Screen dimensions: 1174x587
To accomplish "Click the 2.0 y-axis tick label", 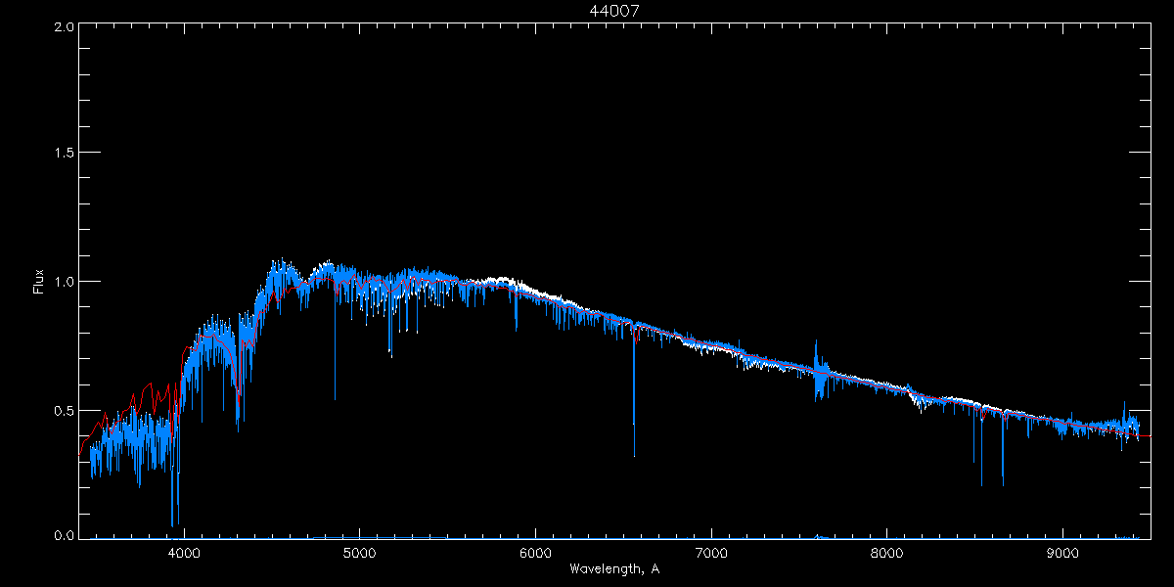I will tap(65, 27).
